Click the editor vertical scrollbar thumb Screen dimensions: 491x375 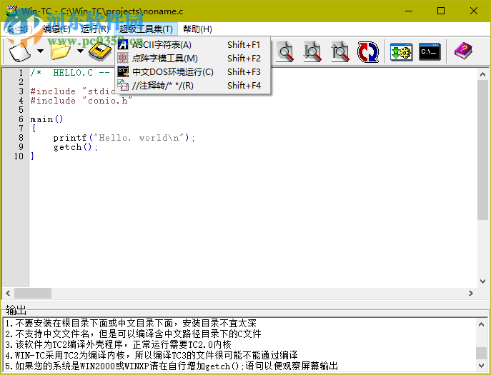482,149
